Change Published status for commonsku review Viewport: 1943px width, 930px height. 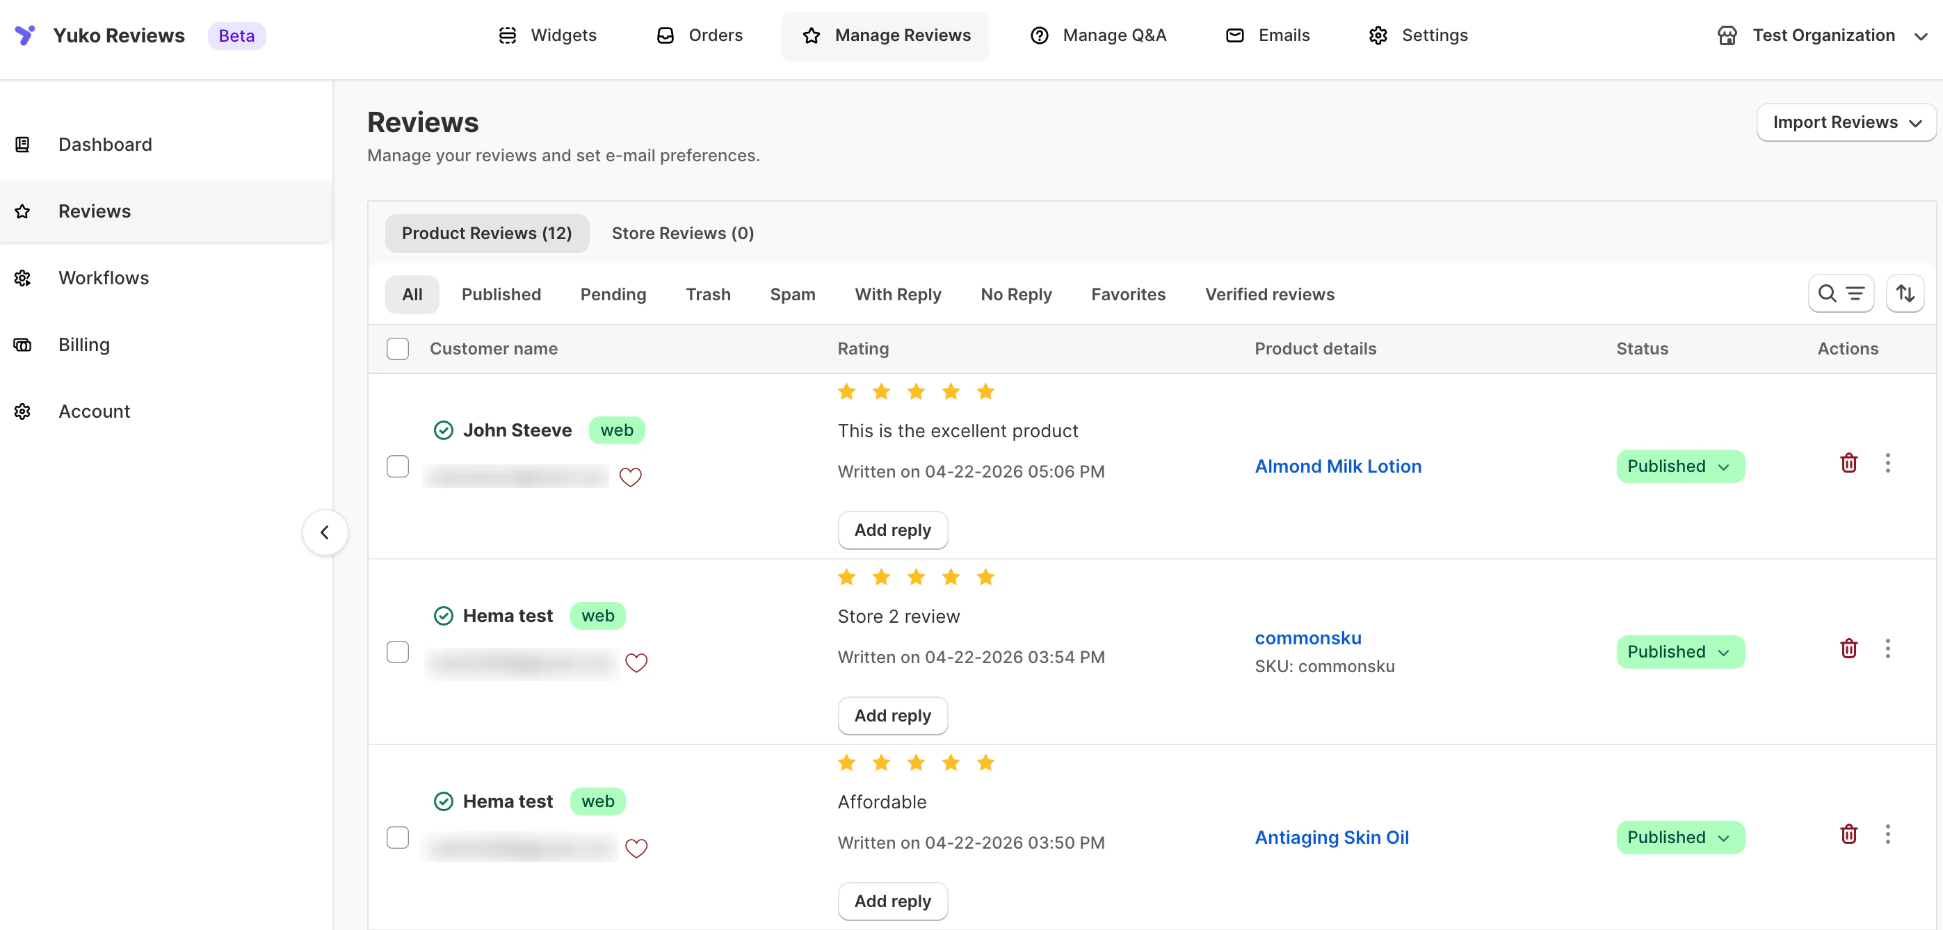[x=1679, y=651]
